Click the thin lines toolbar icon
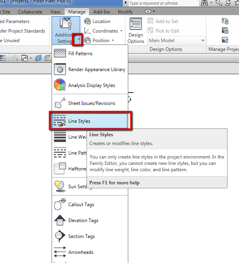 coord(3,58)
